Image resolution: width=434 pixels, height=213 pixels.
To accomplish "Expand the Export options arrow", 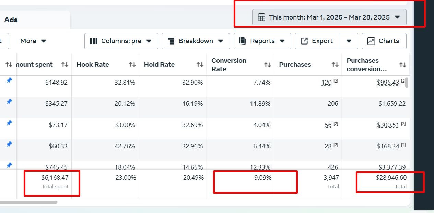I will [x=349, y=41].
